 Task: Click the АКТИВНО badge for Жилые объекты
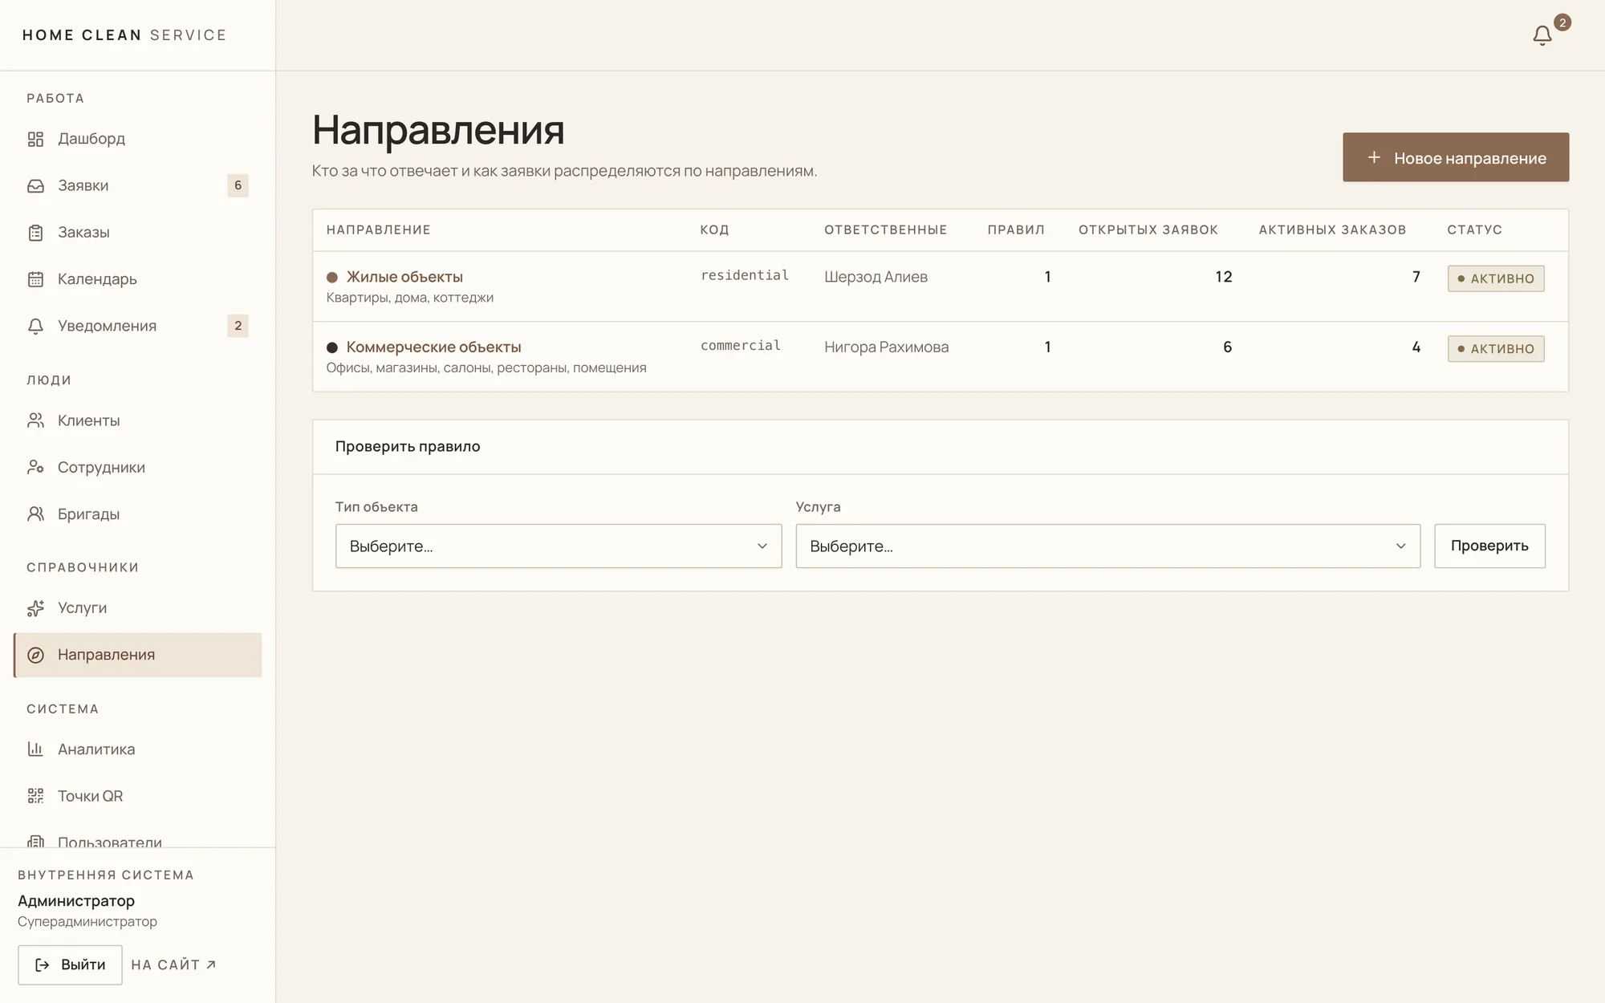[1496, 278]
